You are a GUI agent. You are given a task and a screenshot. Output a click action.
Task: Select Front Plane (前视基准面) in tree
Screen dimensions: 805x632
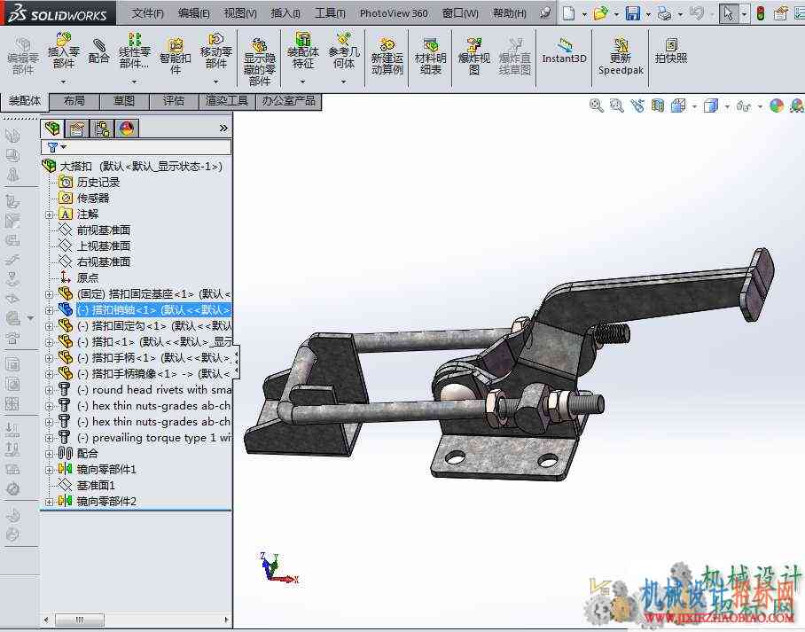103,230
